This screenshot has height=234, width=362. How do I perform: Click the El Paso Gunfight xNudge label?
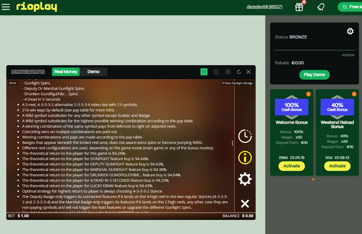tap(238, 83)
